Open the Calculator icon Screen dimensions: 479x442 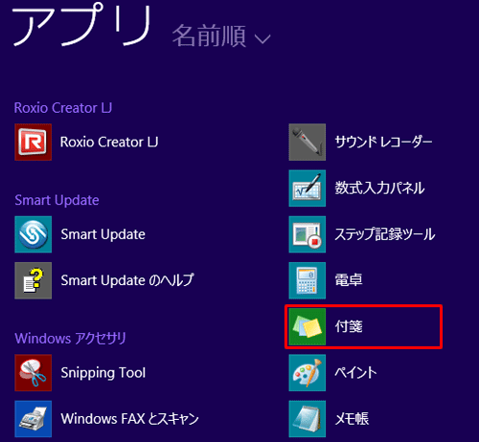pos(308,280)
